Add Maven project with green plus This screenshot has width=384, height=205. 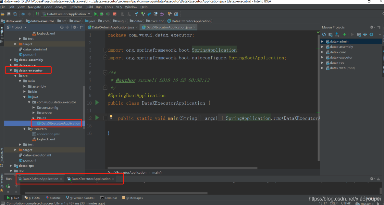coord(345,35)
